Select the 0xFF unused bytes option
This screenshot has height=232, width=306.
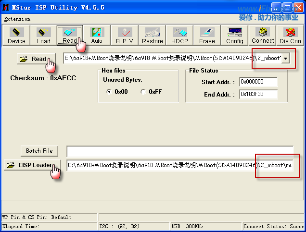coord(143,92)
